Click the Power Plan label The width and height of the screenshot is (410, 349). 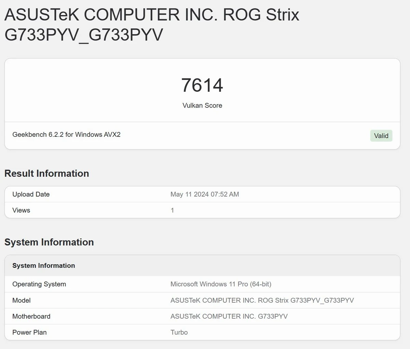(29, 332)
